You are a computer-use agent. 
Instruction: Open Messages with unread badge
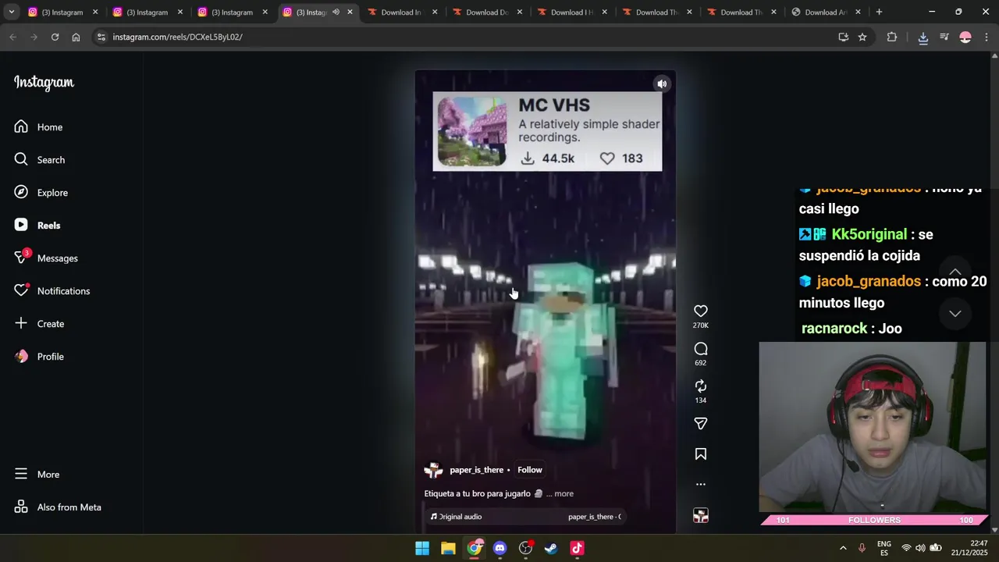pos(46,258)
